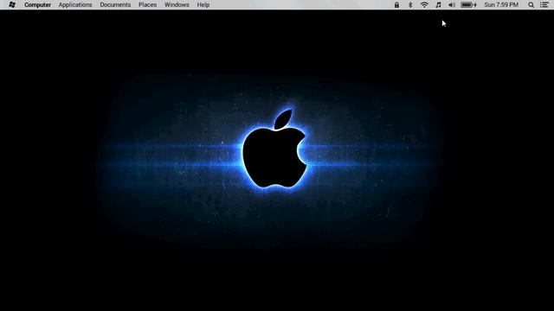Viewport: 554px width, 311px height.
Task: Open the Help menu
Action: pos(203,4)
